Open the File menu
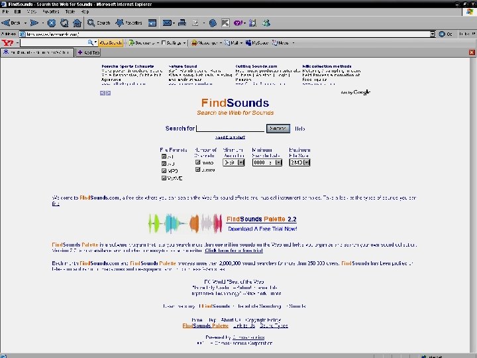The image size is (477, 358). pos(5,11)
